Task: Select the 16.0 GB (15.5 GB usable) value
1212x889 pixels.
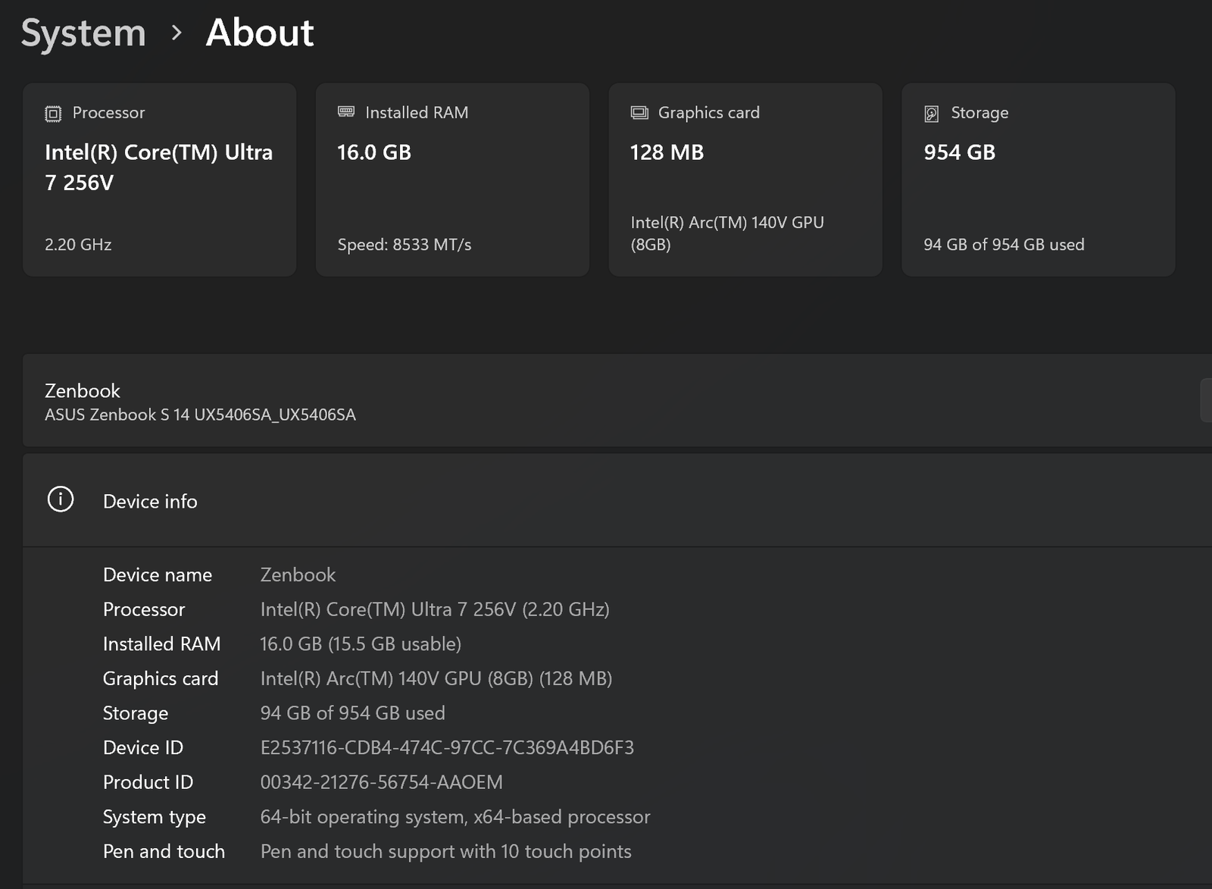Action: (361, 644)
